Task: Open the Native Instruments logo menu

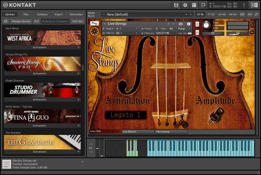Action: [x=254, y=5]
